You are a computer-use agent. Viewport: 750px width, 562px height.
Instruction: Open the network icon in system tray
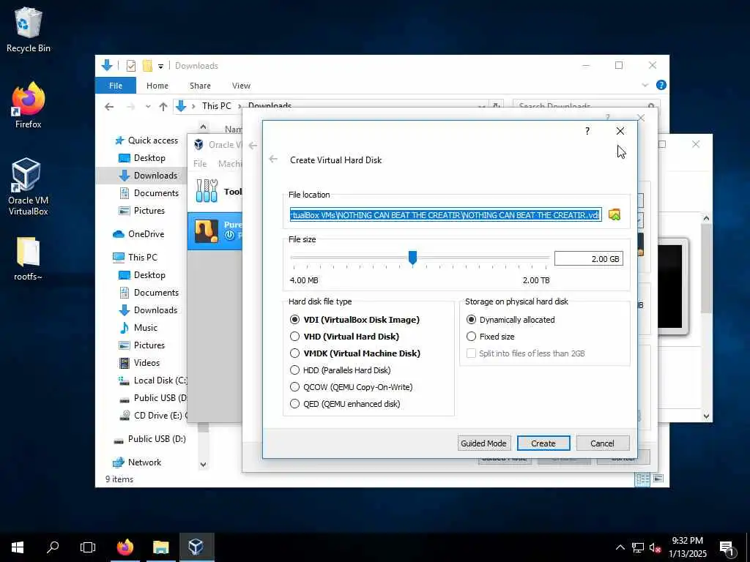click(638, 547)
